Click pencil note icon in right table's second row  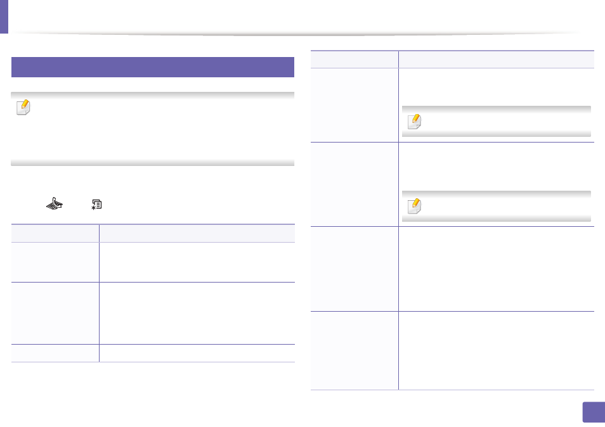point(414,206)
